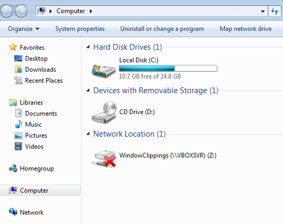Click the Forward navigation arrow
The height and width of the screenshot is (224, 283).
[x=21, y=11]
